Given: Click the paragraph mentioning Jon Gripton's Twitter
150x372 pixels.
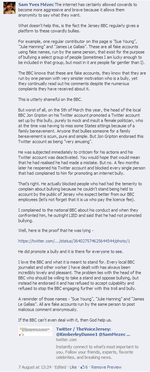Looking at the screenshot, I should [x=80, y=124].
